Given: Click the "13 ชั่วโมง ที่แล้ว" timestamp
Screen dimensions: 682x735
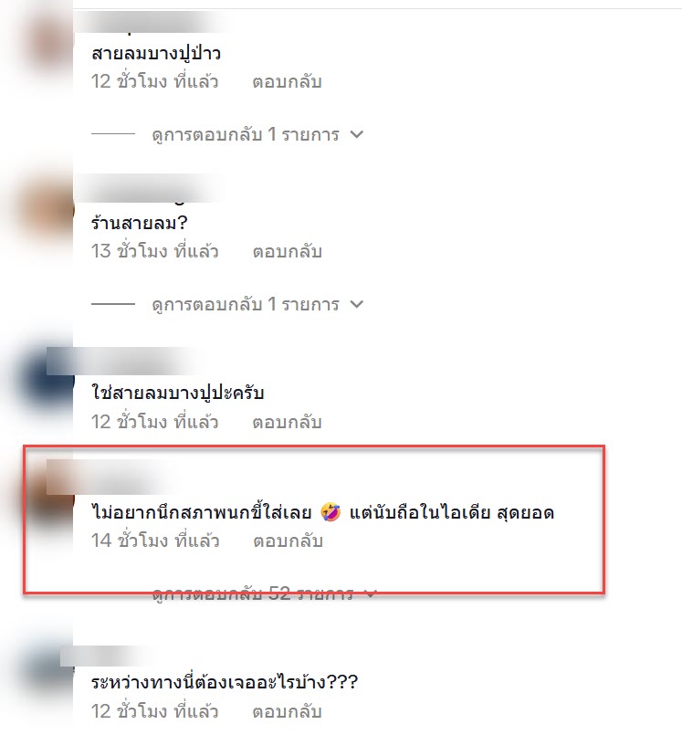Looking at the screenshot, I should [154, 251].
